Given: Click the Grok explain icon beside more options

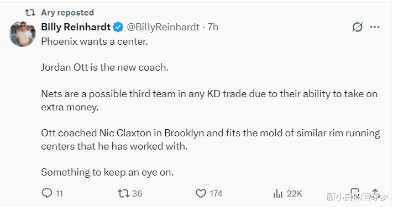Looking at the screenshot, I should [x=357, y=27].
